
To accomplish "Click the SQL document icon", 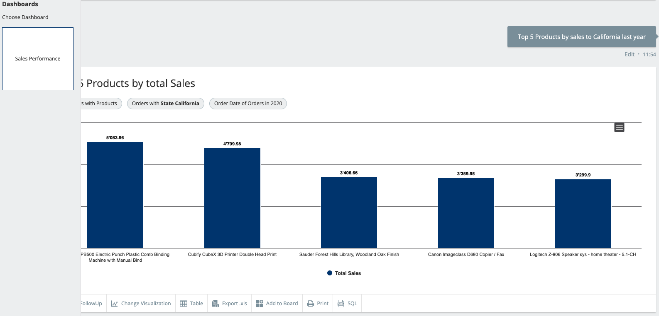I will (341, 304).
